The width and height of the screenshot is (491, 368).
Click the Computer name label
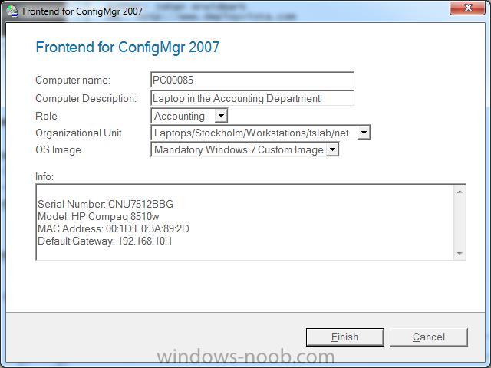[73, 80]
